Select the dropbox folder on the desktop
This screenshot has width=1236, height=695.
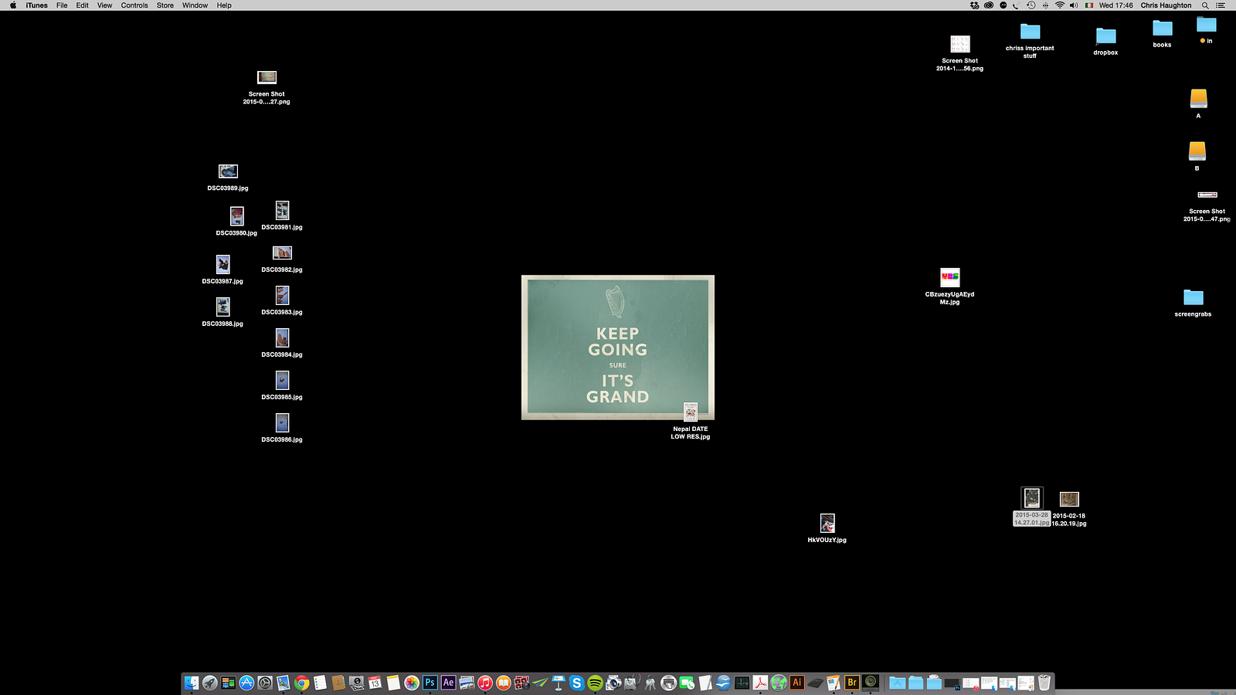[1105, 42]
